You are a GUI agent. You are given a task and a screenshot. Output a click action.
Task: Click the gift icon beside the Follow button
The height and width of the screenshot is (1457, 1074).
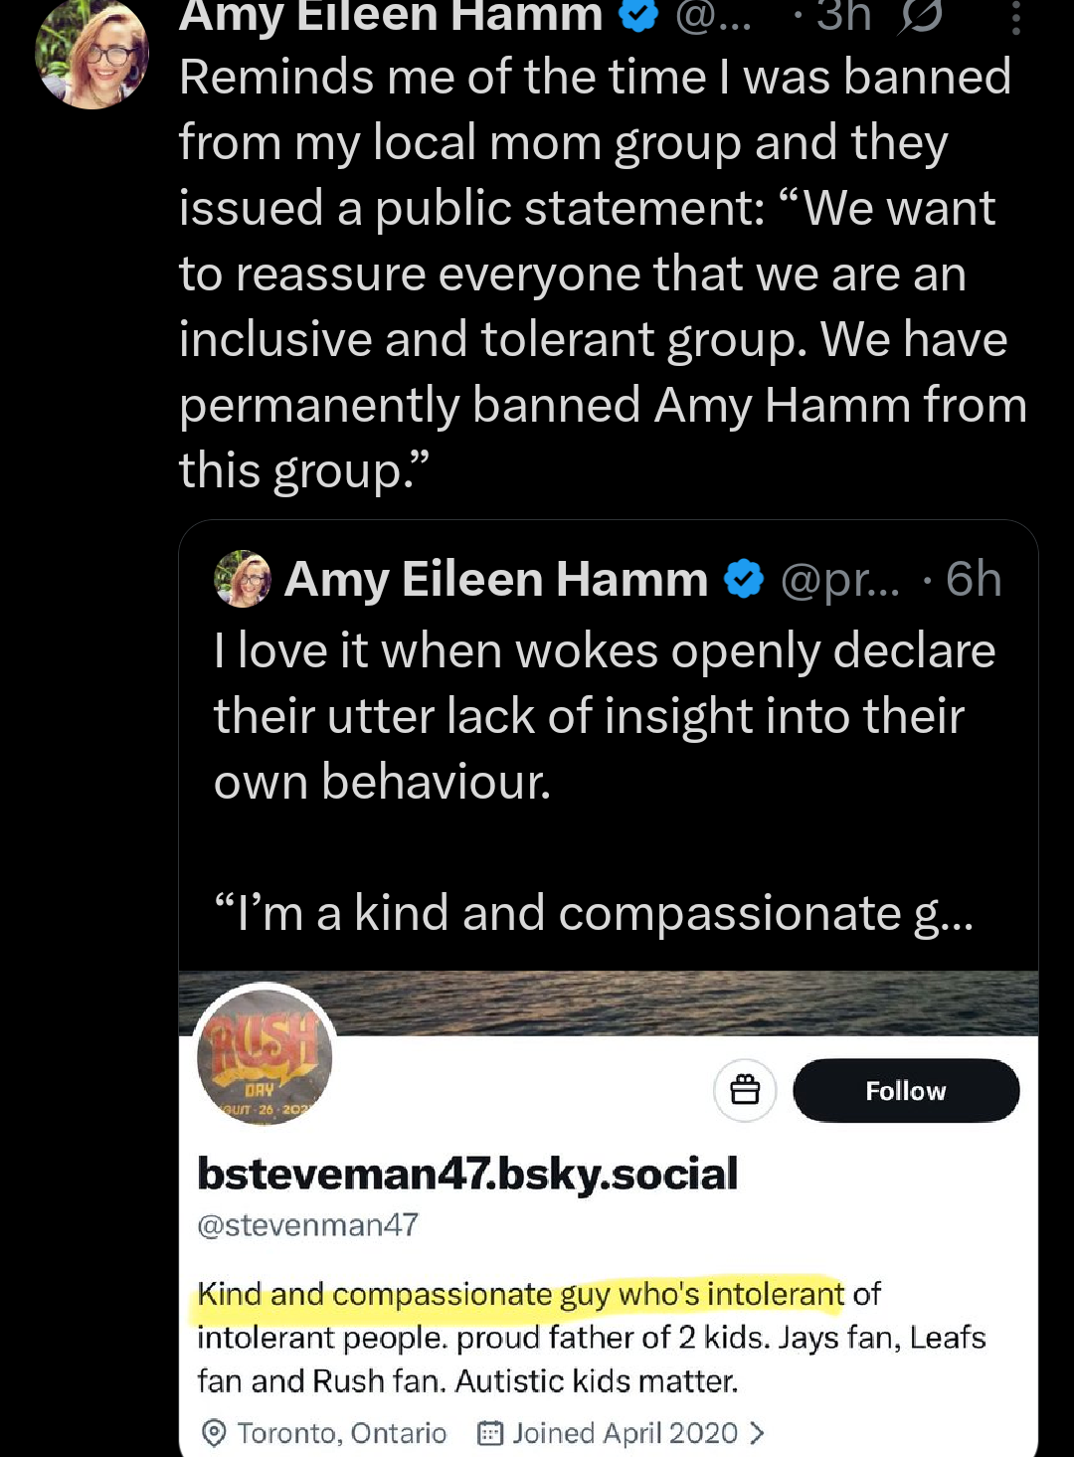click(x=744, y=1090)
